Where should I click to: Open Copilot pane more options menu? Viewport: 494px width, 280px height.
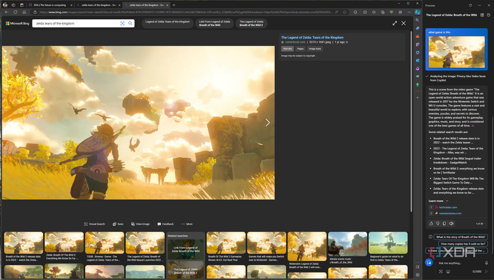(479, 5)
